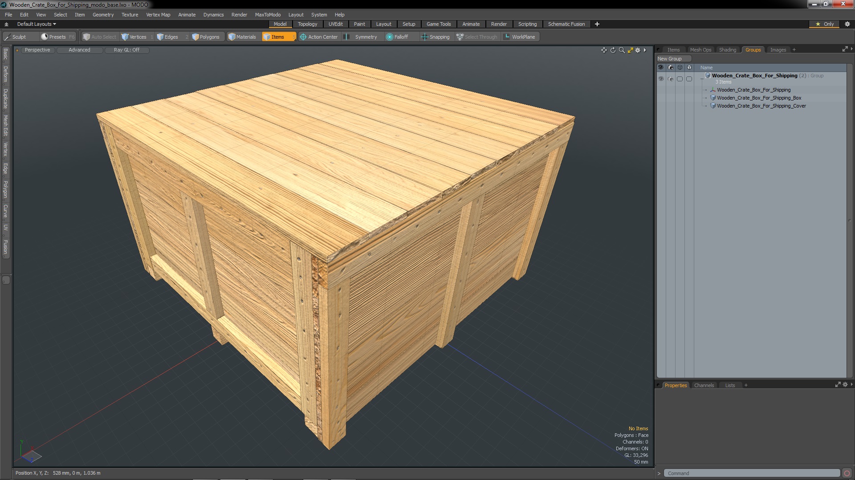The image size is (855, 480).
Task: Open the Presets browser
Action: click(x=57, y=37)
